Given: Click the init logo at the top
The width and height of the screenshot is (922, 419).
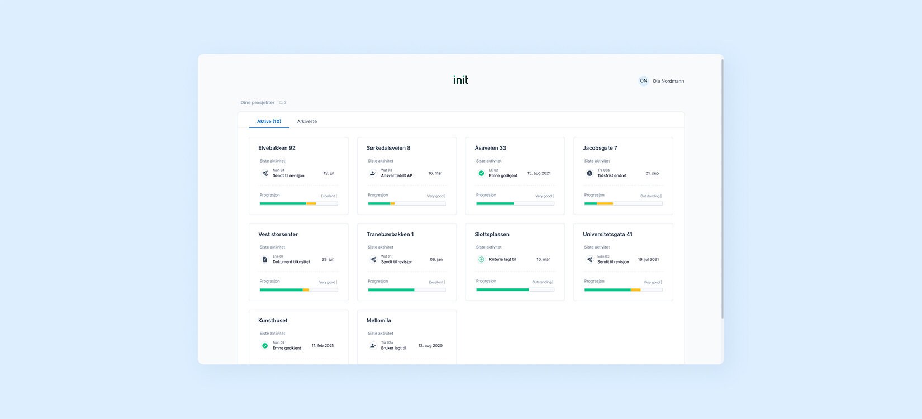Looking at the screenshot, I should [460, 80].
